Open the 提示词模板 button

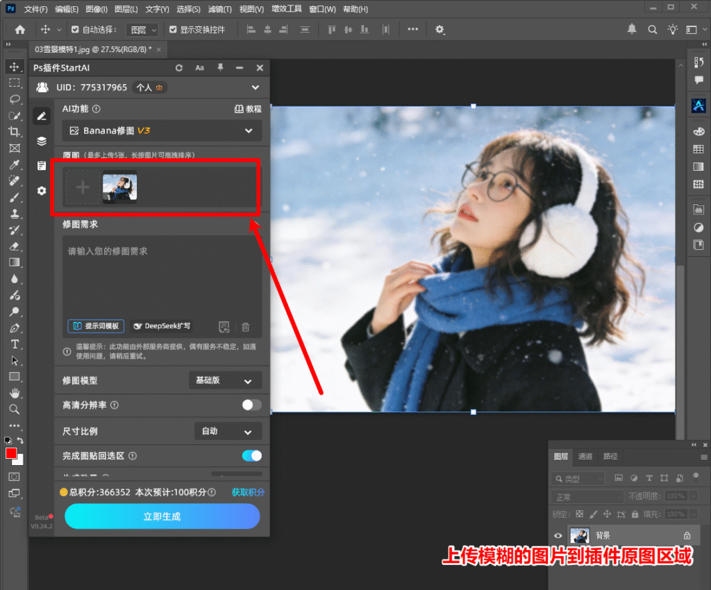96,326
